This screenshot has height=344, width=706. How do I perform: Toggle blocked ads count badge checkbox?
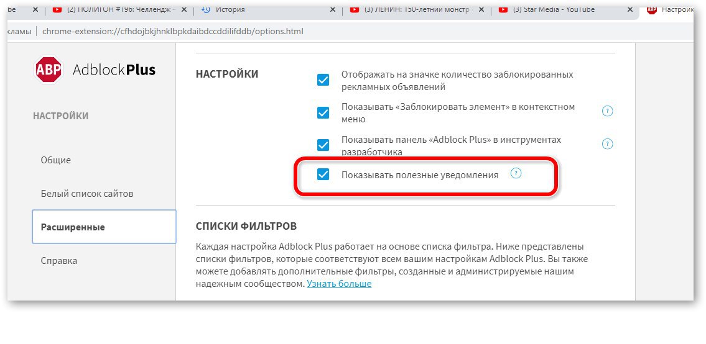pyautogui.click(x=323, y=80)
